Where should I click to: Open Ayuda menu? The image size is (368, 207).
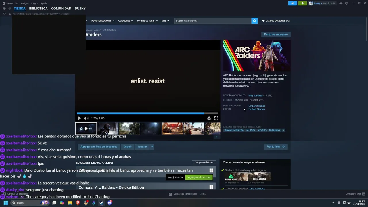tap(44, 3)
